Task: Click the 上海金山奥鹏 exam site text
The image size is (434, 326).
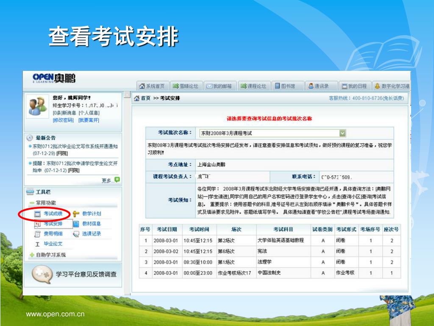Action: (211, 164)
